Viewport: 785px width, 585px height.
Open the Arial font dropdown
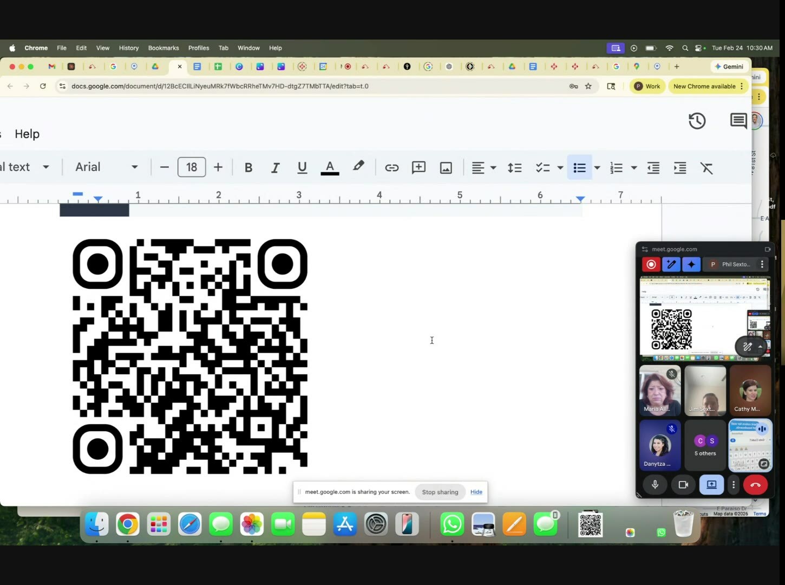tap(106, 167)
